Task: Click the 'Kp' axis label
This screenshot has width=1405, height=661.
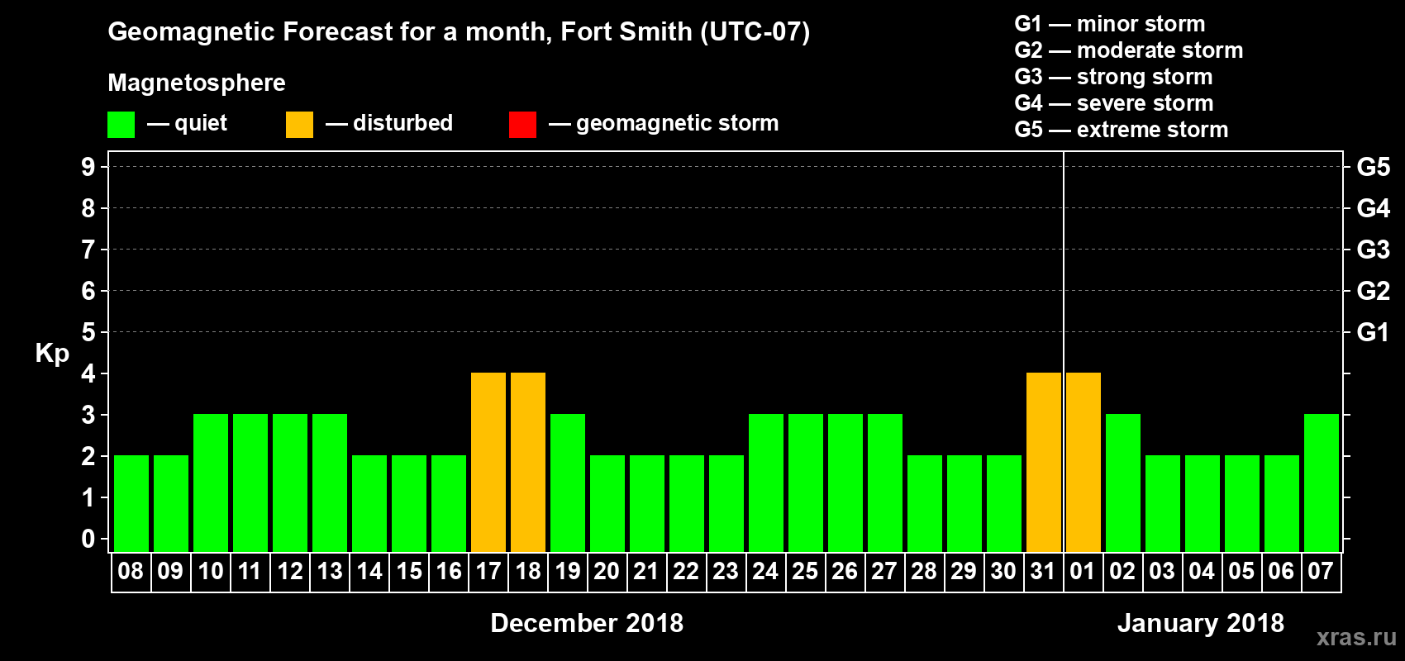Action: (52, 354)
